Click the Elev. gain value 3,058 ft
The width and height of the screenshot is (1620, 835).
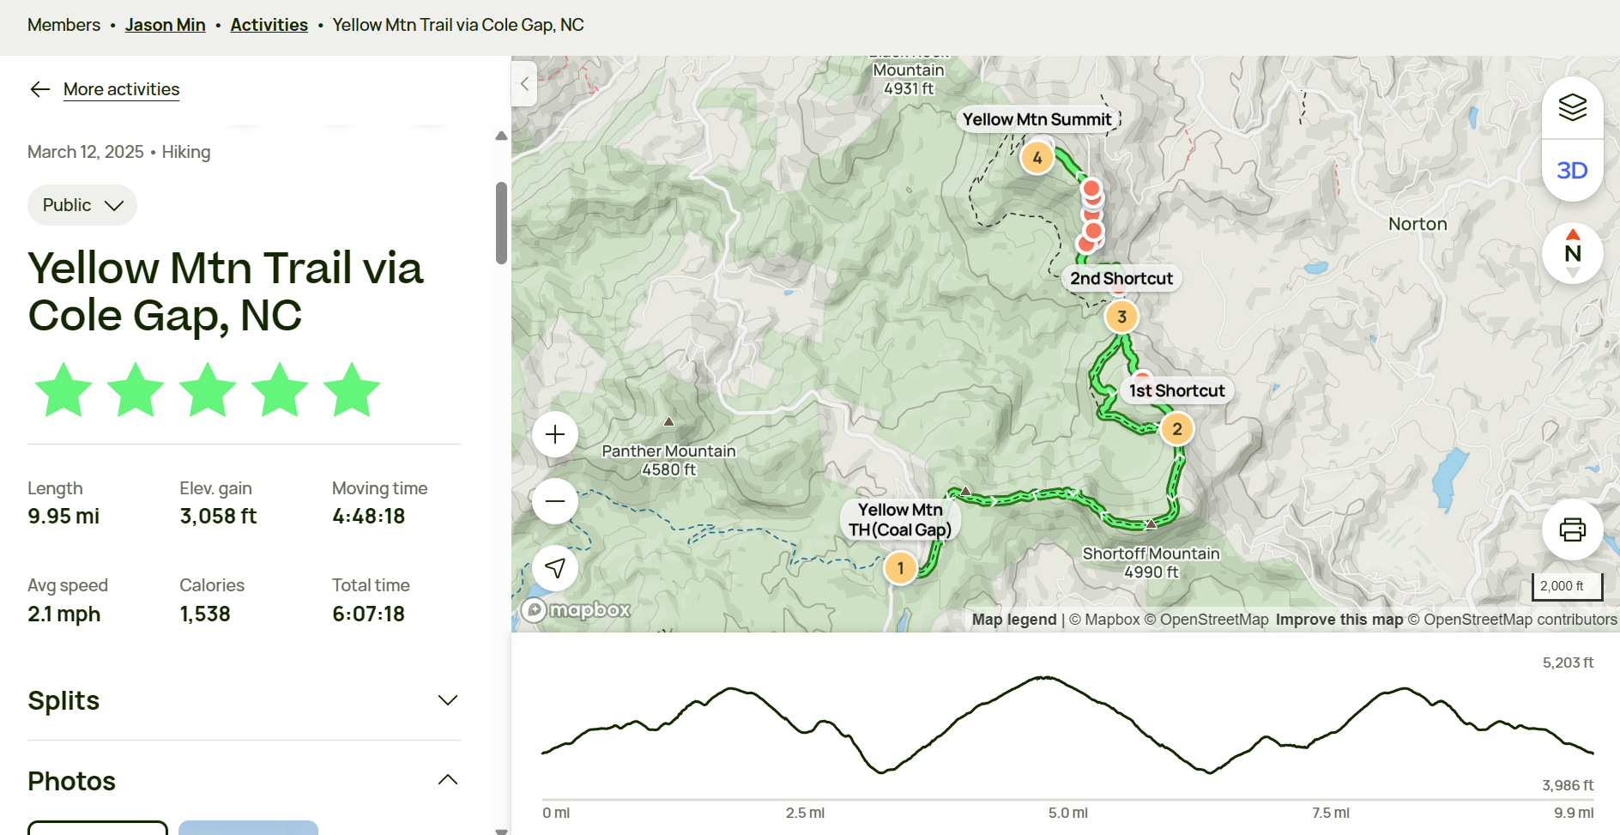[x=218, y=516]
